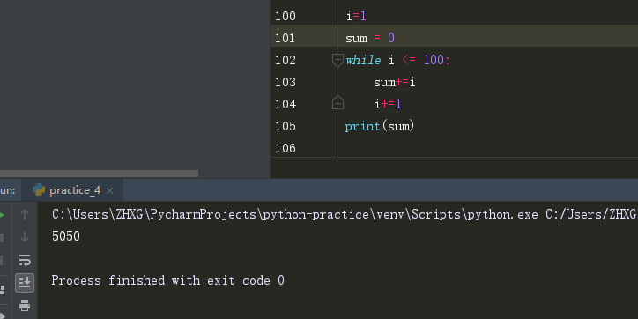
Task: Click line number 105 in gutter
Action: click(286, 126)
